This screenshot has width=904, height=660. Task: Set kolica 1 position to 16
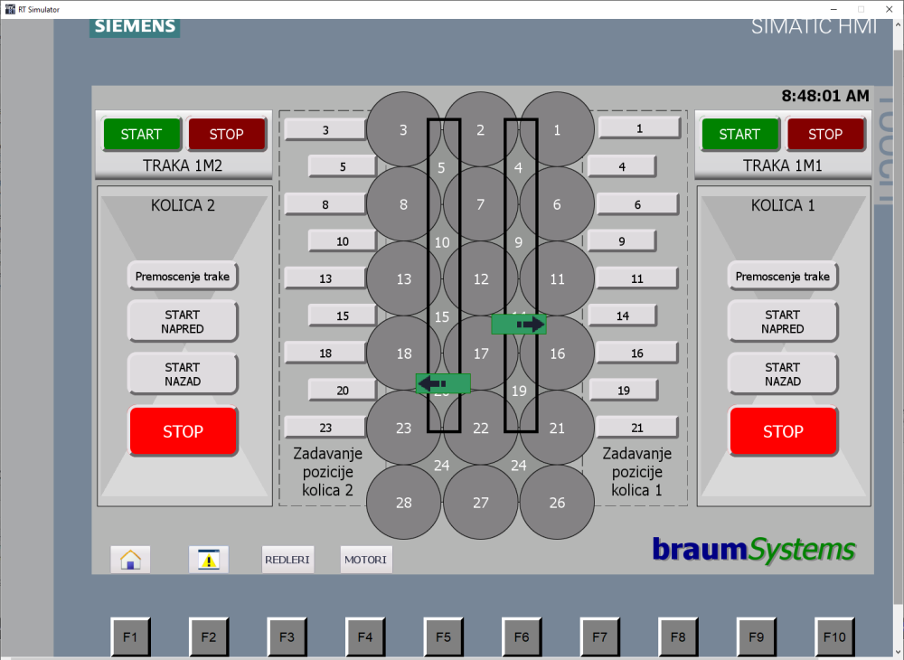pos(636,354)
